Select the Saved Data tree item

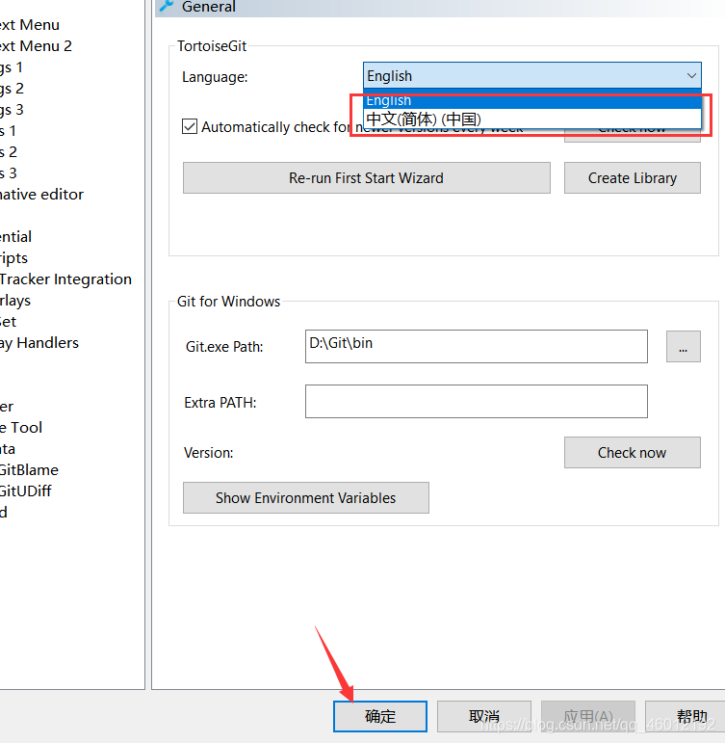tap(8, 449)
